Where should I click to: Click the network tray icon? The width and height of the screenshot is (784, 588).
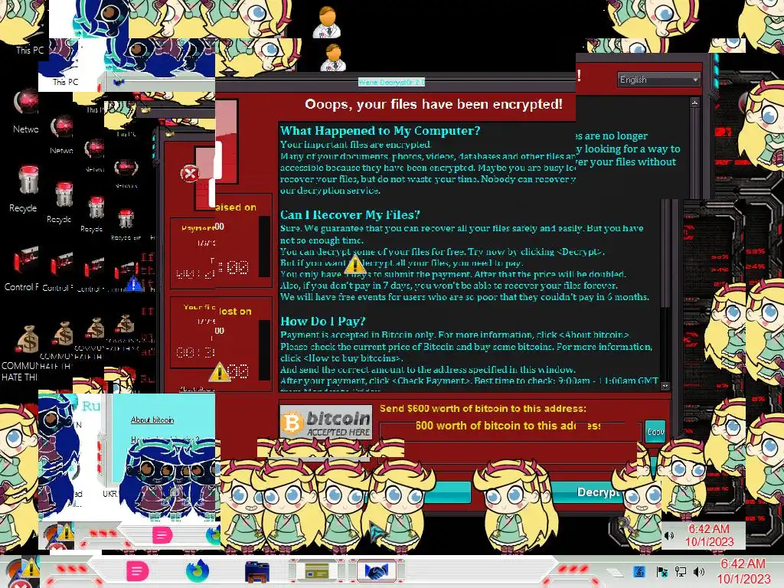681,571
